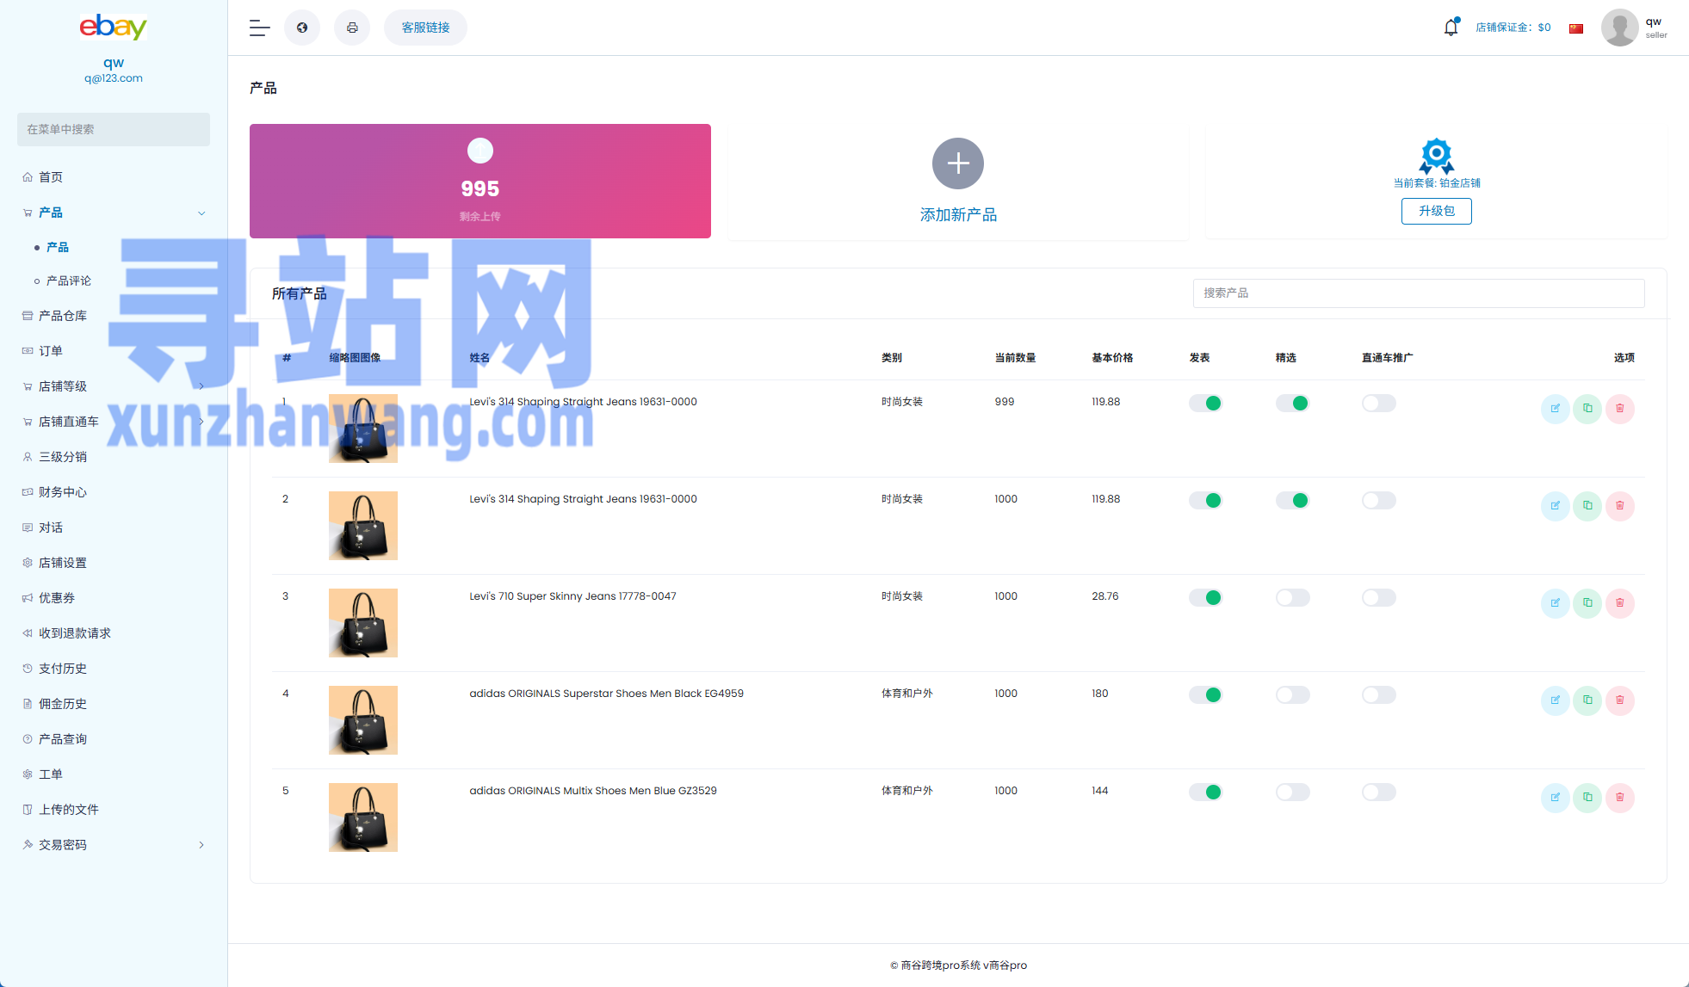Duplicate adidas Superstar Shoes product
Image resolution: width=1689 pixels, height=987 pixels.
(1587, 700)
